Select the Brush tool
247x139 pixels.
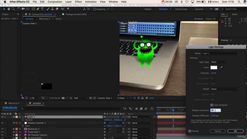pos(48,9)
